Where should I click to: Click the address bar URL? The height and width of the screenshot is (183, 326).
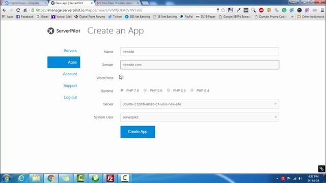89,10
